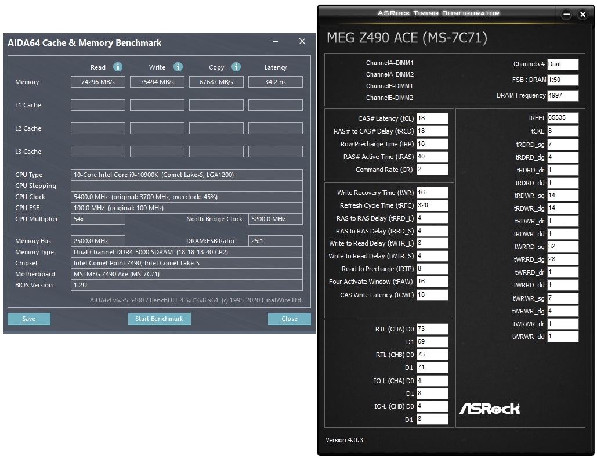
Task: Click the DRAM Frequency field 4997
Action: (563, 96)
